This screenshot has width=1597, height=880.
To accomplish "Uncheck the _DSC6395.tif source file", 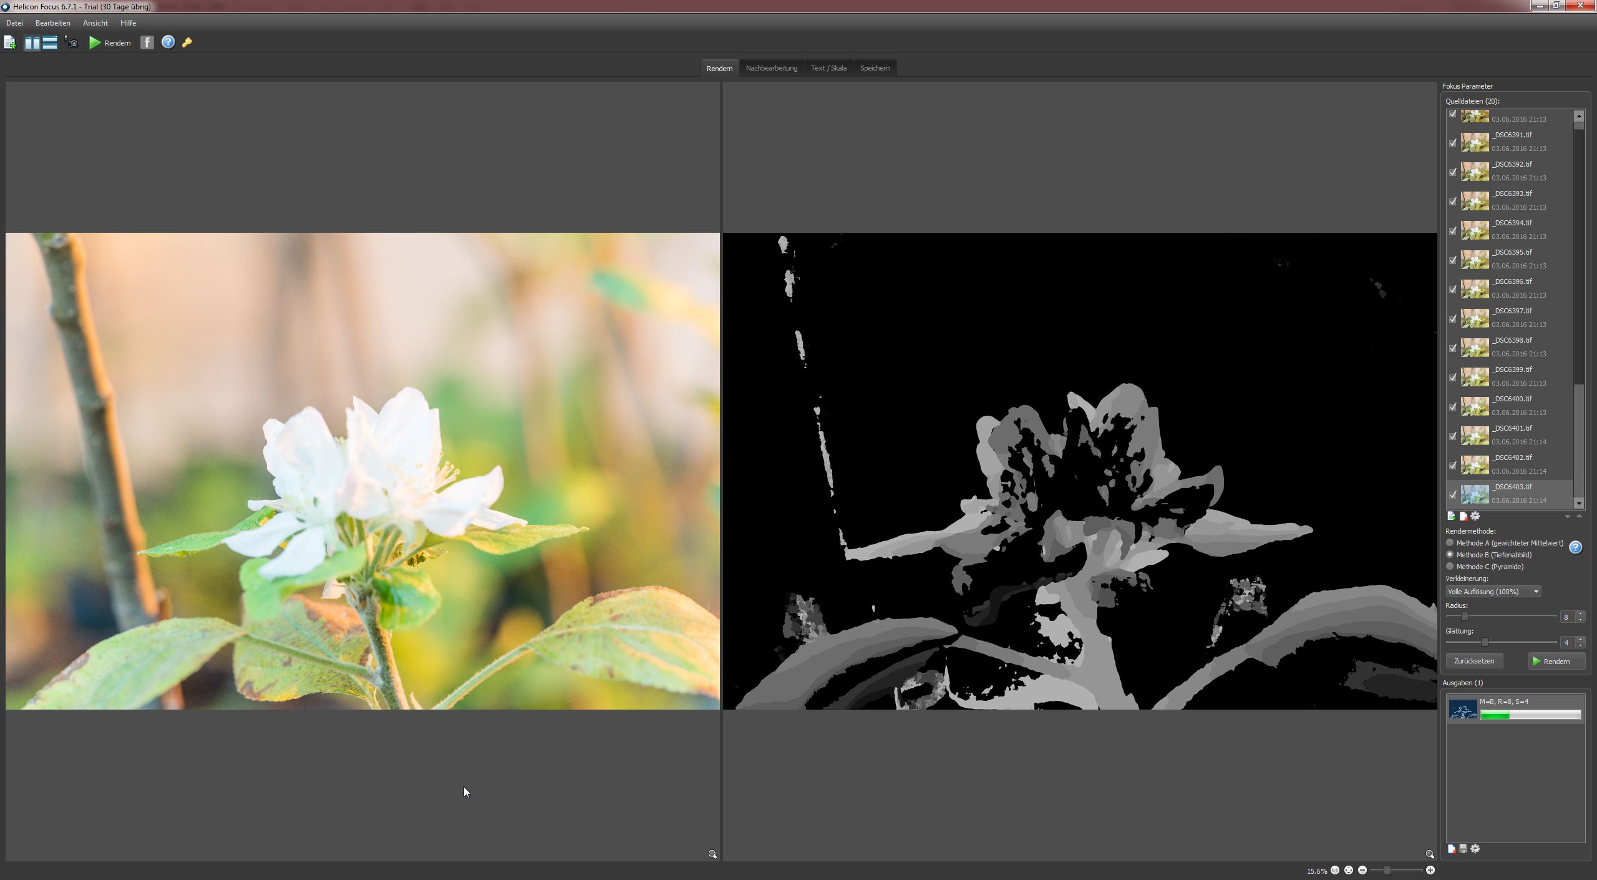I will (x=1452, y=260).
